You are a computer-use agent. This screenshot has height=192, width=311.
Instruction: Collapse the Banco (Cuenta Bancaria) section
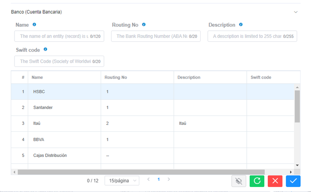(296, 12)
